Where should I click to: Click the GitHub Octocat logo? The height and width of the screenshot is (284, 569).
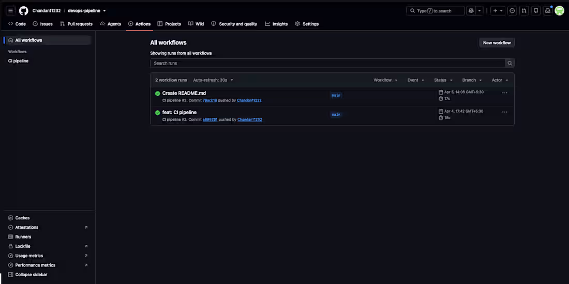click(x=24, y=11)
